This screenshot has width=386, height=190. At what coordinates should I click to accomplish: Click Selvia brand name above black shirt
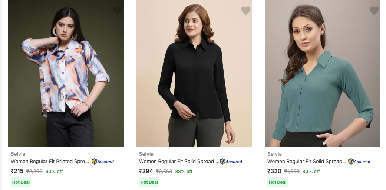146,154
